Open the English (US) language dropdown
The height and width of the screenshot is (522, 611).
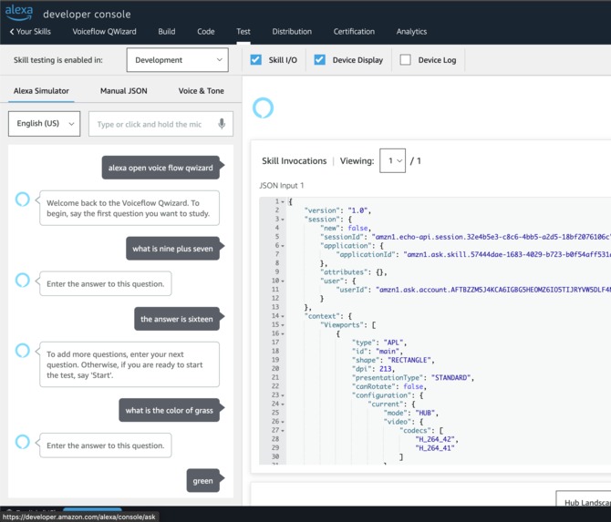click(45, 124)
